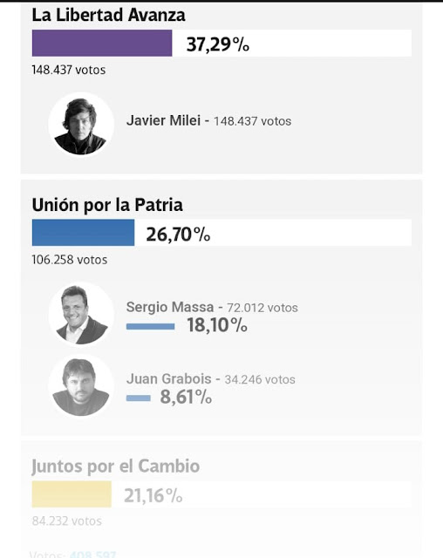Viewport: 443px width, 558px height.
Task: Click the Juan Grabois candidate name
Action: (x=168, y=379)
